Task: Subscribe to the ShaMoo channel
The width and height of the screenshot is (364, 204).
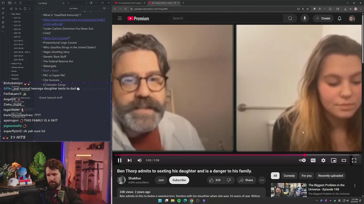Action: tap(179, 180)
